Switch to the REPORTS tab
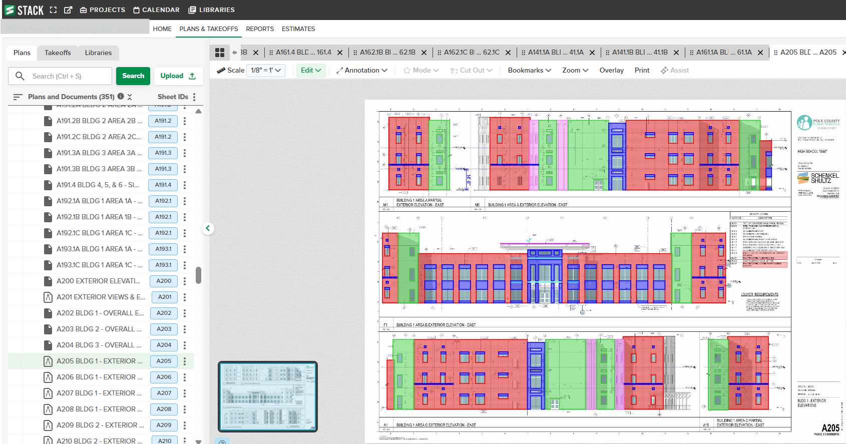The height and width of the screenshot is (444, 846). [x=260, y=29]
